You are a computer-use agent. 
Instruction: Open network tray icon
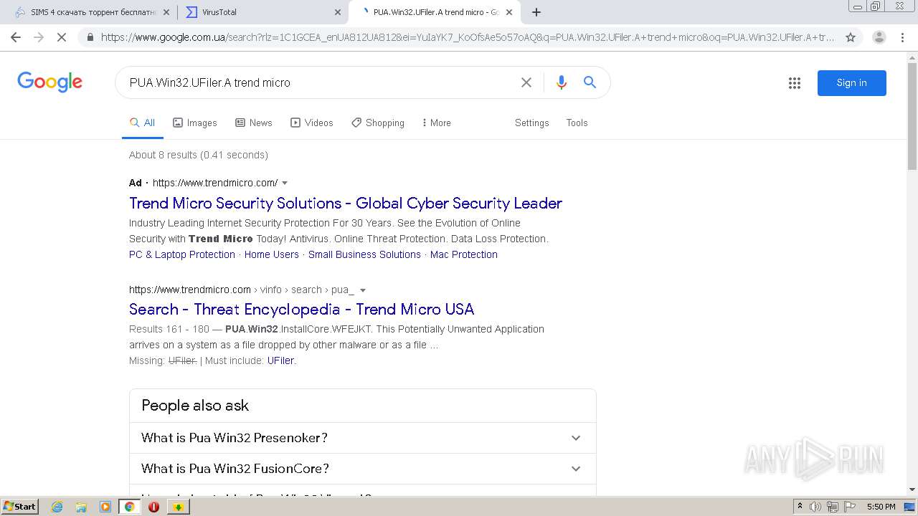(x=833, y=507)
